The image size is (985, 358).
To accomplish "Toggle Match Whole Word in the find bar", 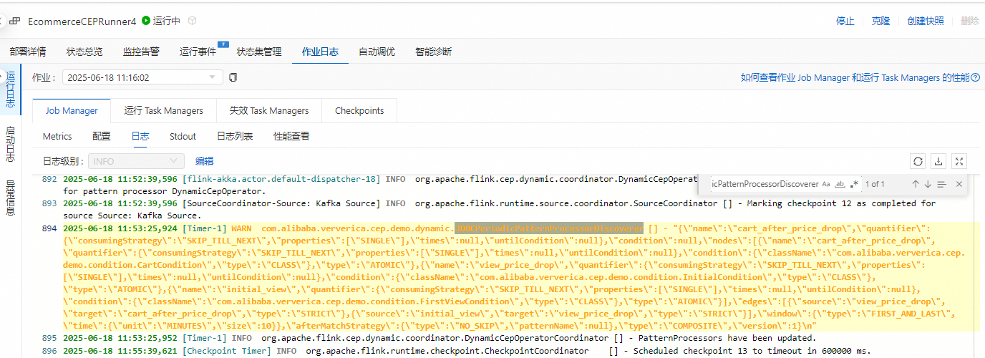I will click(840, 184).
